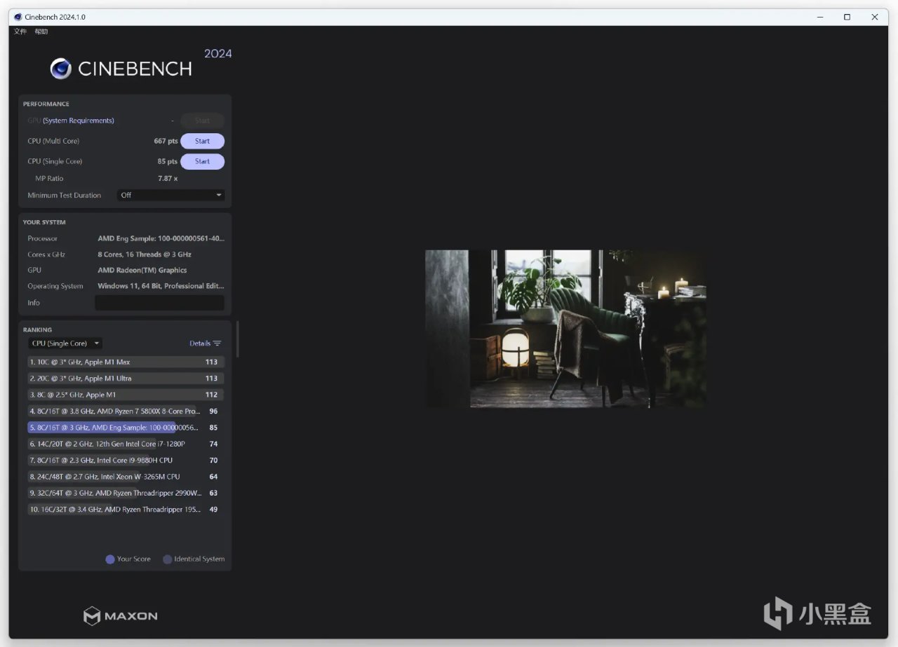Open the GPU System Requirements link
Screen dimensions: 898x647
click(79, 121)
